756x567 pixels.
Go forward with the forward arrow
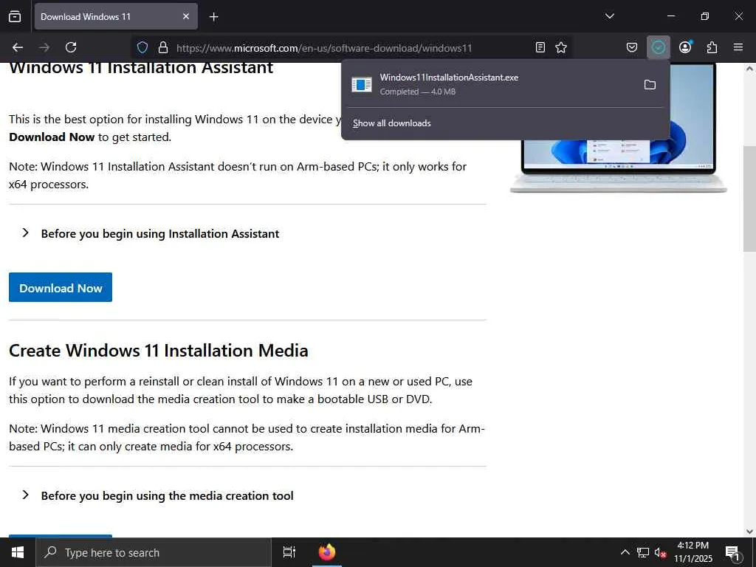[x=44, y=47]
